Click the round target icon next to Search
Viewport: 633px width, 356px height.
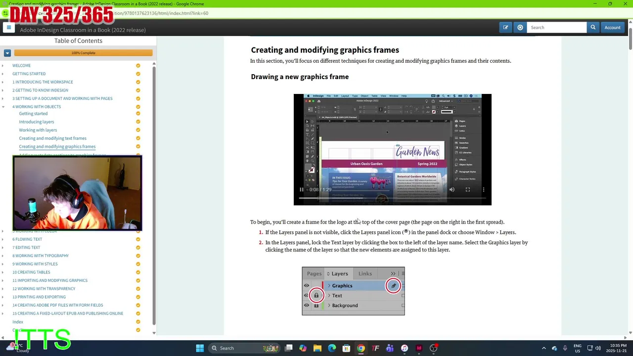(520, 28)
